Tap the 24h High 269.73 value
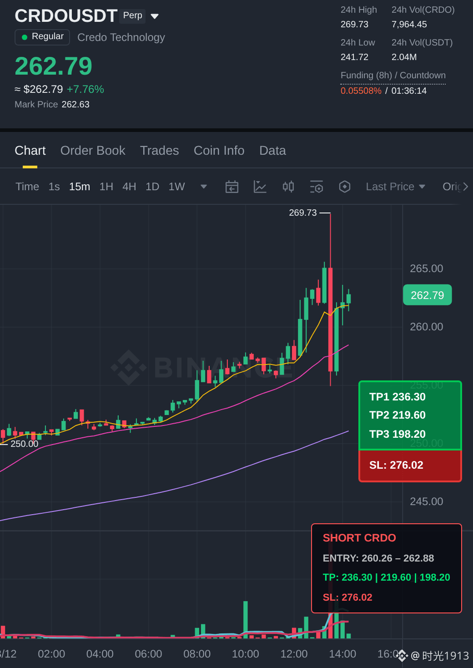This screenshot has height=668, width=473. tap(354, 24)
